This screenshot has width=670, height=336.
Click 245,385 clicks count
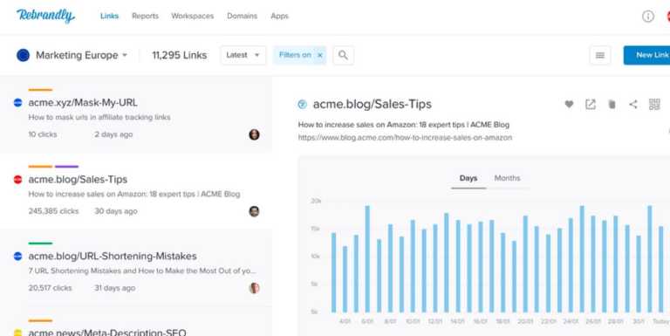tap(53, 211)
